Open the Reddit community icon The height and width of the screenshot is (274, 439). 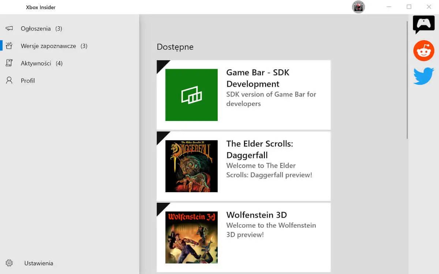(x=423, y=50)
